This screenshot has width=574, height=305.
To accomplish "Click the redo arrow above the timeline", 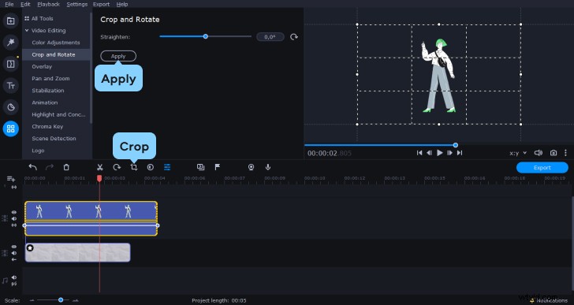I will (x=50, y=167).
